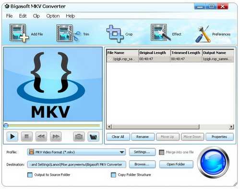240x189 pixels.
Task: Toggle Copy Folder Structure checkbox
Action: pos(113,175)
